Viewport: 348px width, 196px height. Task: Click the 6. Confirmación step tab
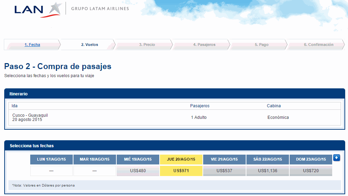(x=318, y=45)
